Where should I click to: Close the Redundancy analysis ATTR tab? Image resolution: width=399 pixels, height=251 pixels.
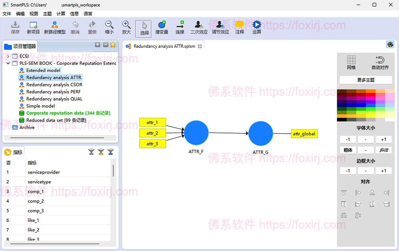(200, 47)
